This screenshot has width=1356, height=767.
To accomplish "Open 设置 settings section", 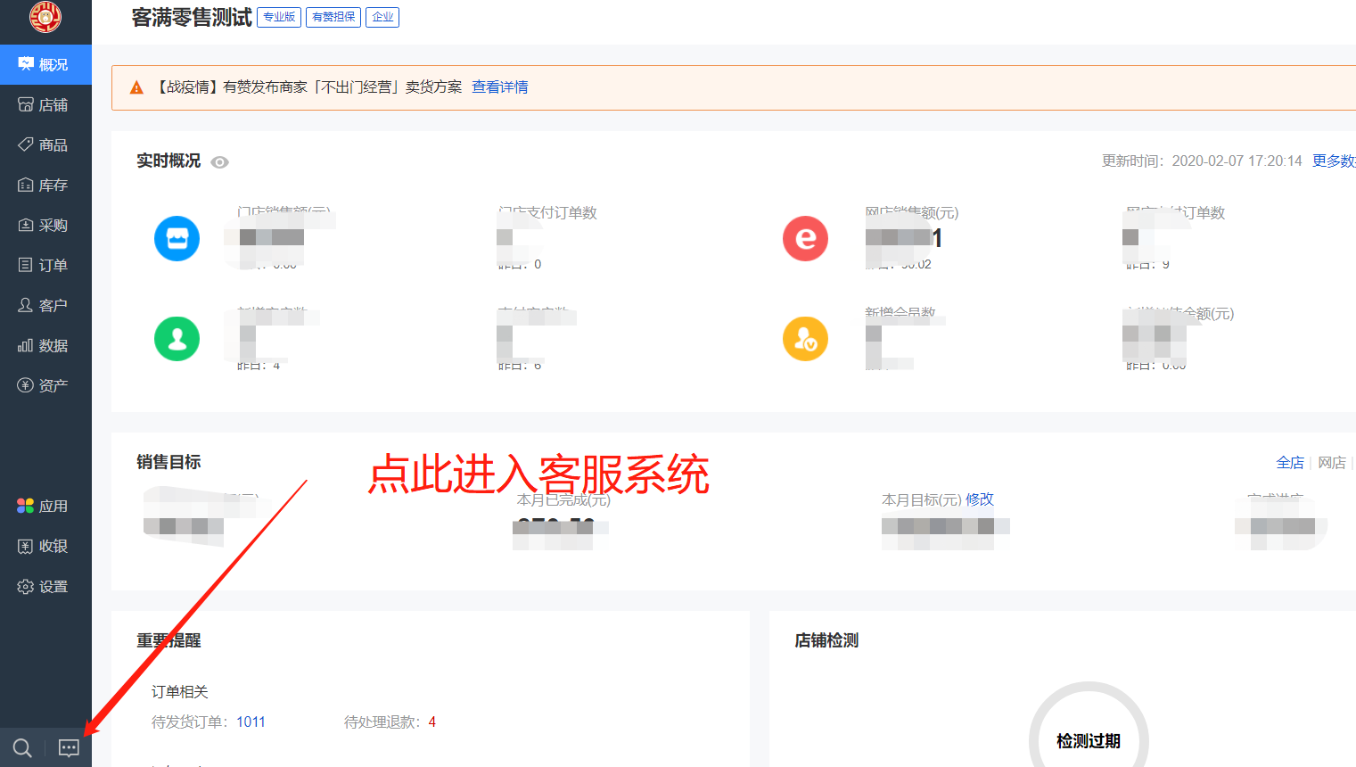I will pos(45,586).
